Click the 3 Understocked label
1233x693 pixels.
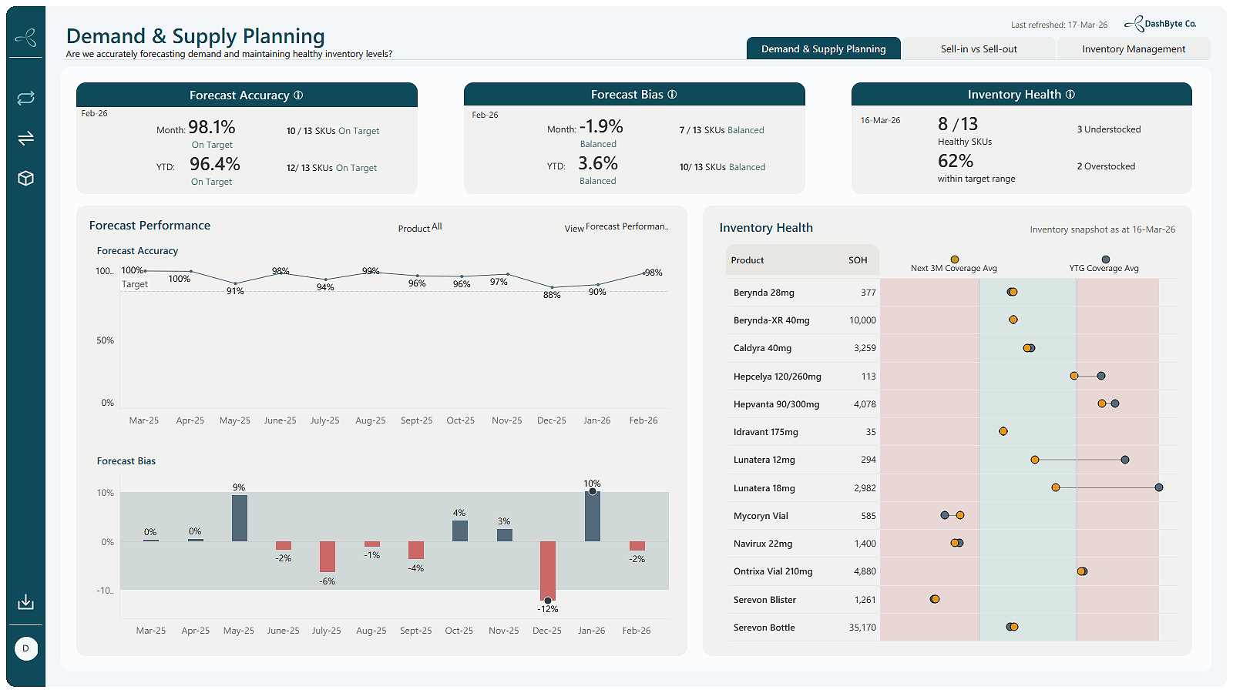(1109, 129)
